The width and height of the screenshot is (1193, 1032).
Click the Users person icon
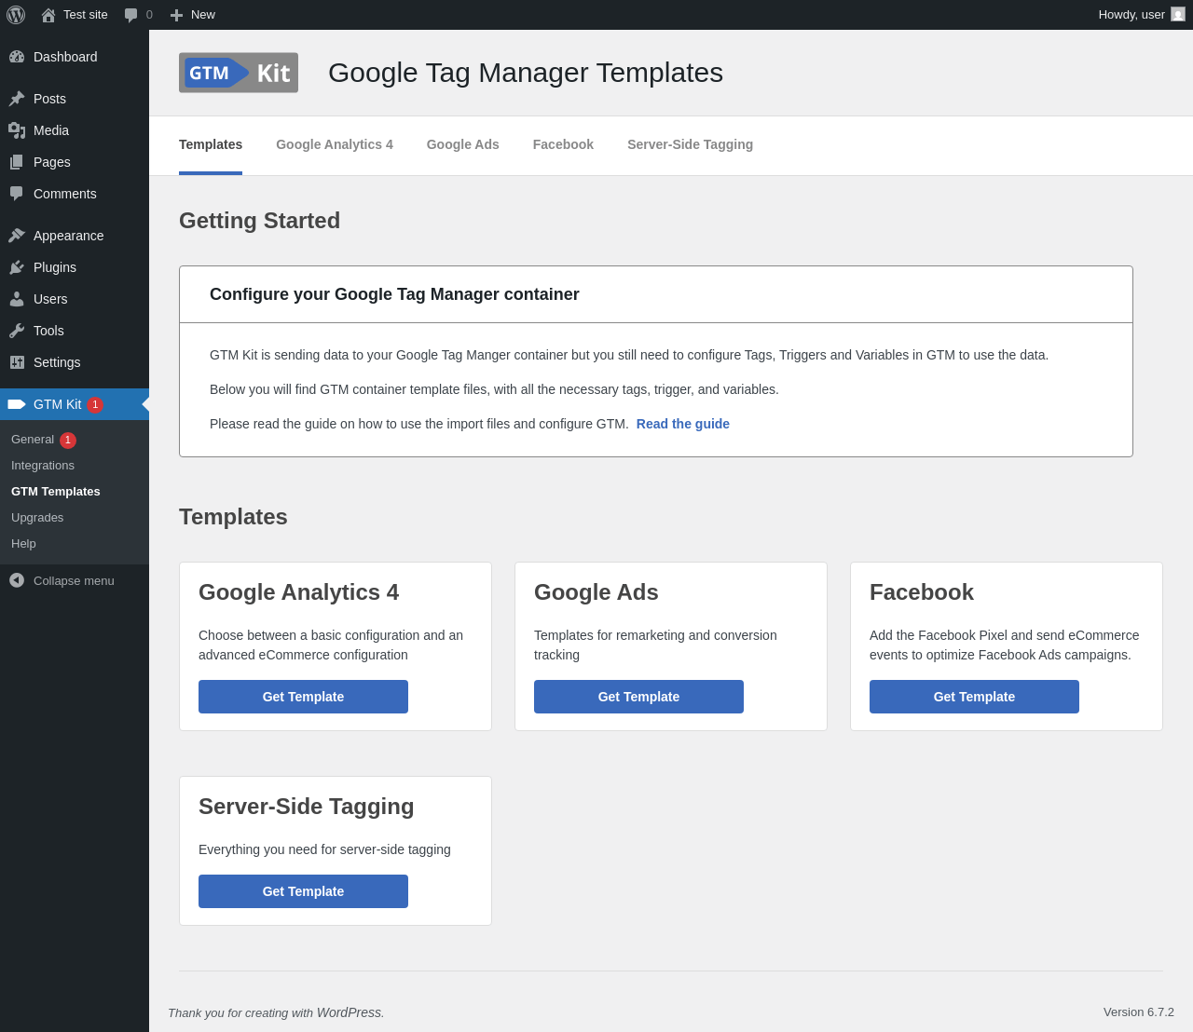tap(17, 299)
